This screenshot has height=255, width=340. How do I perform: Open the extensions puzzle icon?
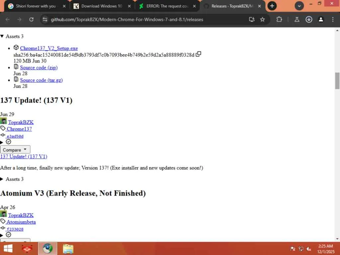279,20
